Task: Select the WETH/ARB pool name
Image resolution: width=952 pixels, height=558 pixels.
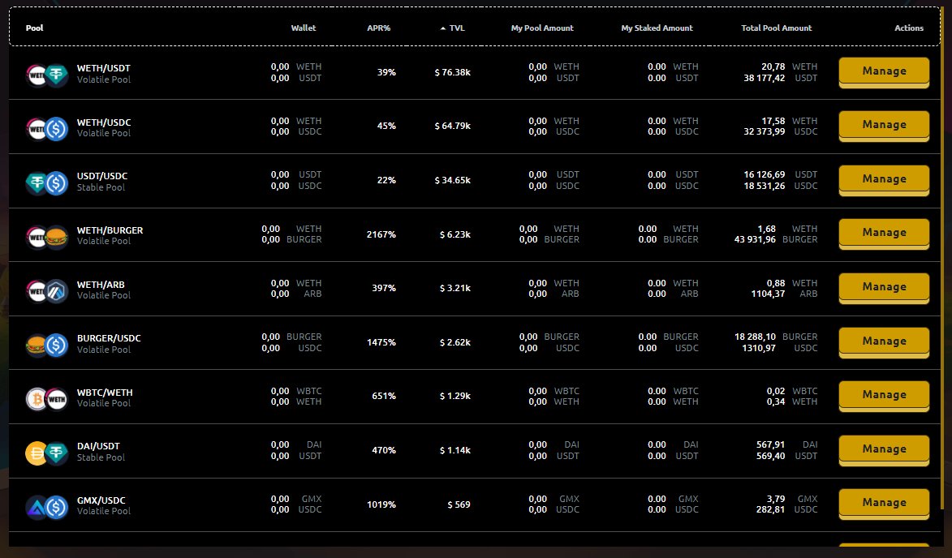Action: pyautogui.click(x=101, y=285)
